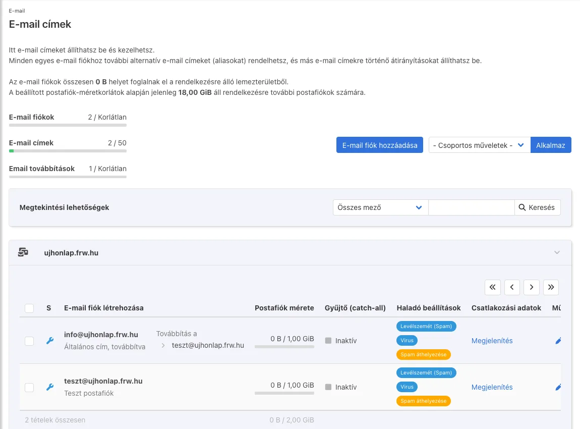
Task: Click the 'Általános cím, továbbítva' description
Action: (105, 347)
